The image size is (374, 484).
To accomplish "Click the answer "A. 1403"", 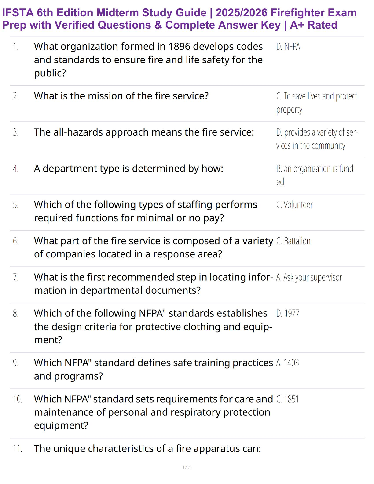I will (x=288, y=363).
